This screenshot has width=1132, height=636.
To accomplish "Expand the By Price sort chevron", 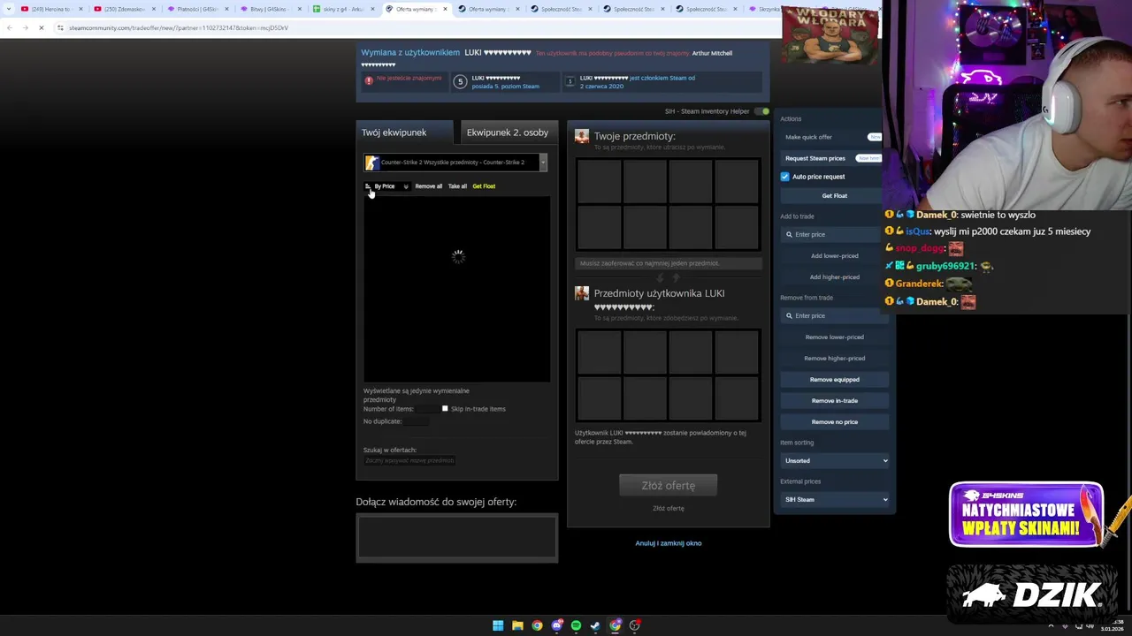I will 406,186.
